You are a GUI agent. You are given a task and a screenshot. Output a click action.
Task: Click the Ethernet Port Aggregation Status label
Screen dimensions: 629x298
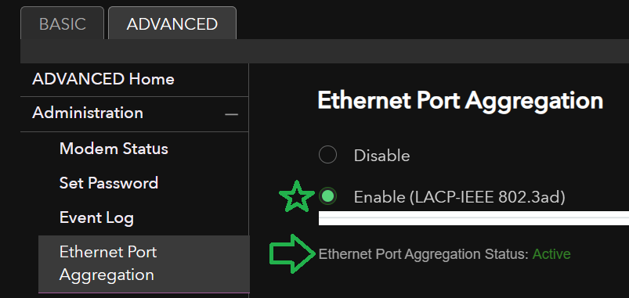tap(424, 254)
